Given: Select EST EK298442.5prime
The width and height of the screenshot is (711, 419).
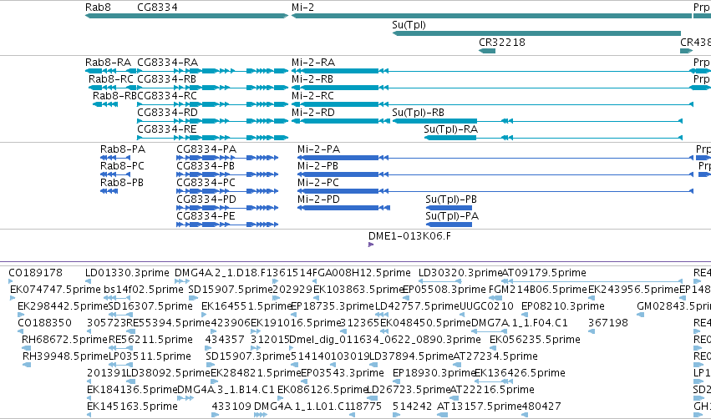Looking at the screenshot, I should tap(63, 306).
